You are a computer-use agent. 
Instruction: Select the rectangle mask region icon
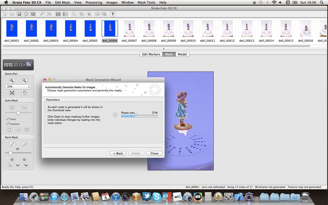click(x=9, y=130)
